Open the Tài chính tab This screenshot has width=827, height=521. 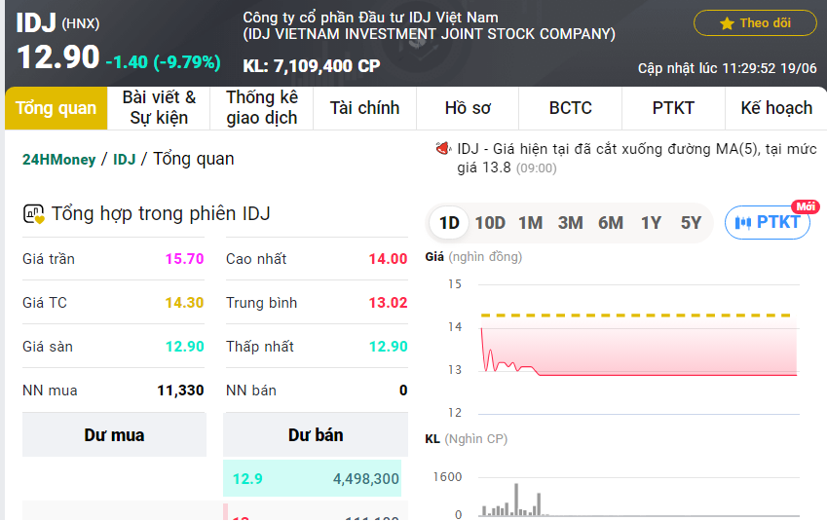364,108
